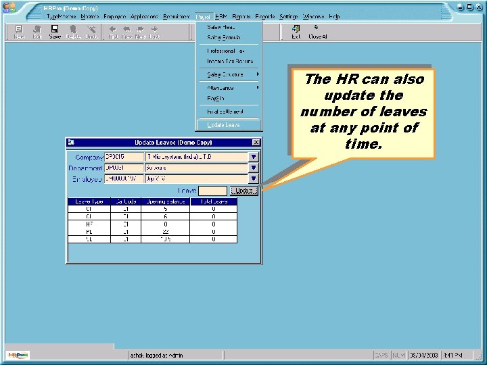Open the Employee menu
Viewport: 487px width, 365px height.
point(114,16)
